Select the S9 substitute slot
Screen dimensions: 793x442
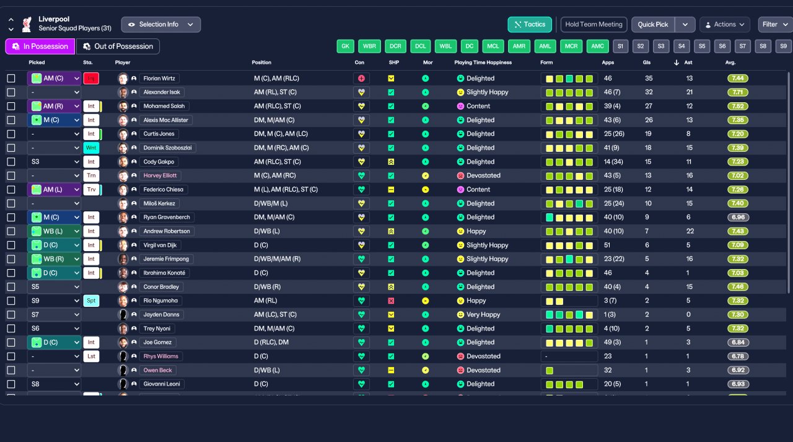tap(784, 46)
